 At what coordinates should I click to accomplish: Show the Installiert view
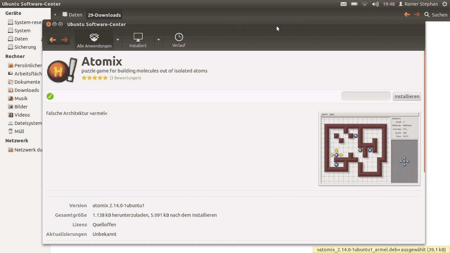(x=138, y=41)
